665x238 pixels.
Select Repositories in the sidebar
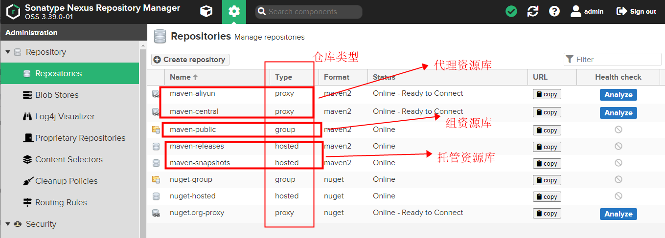click(69, 73)
